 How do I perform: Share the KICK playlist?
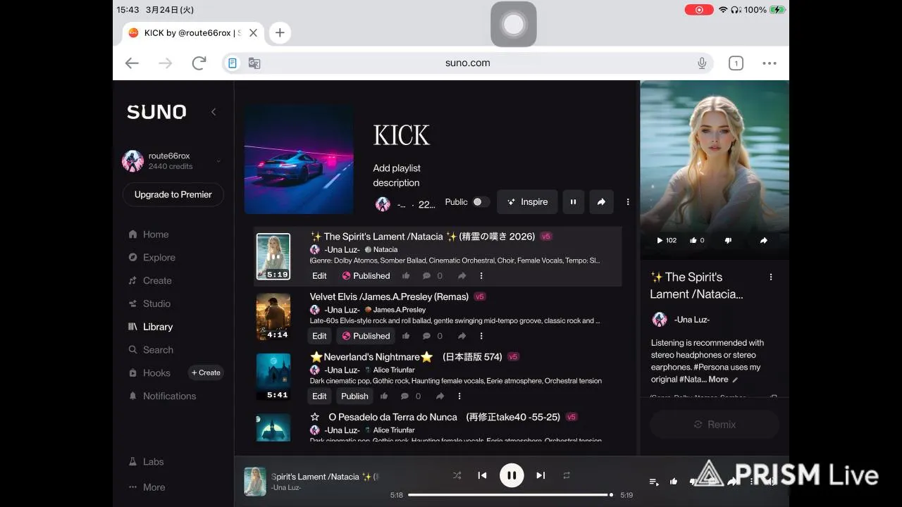(x=601, y=202)
